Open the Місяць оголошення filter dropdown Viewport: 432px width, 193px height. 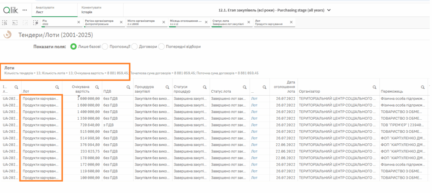(x=186, y=22)
